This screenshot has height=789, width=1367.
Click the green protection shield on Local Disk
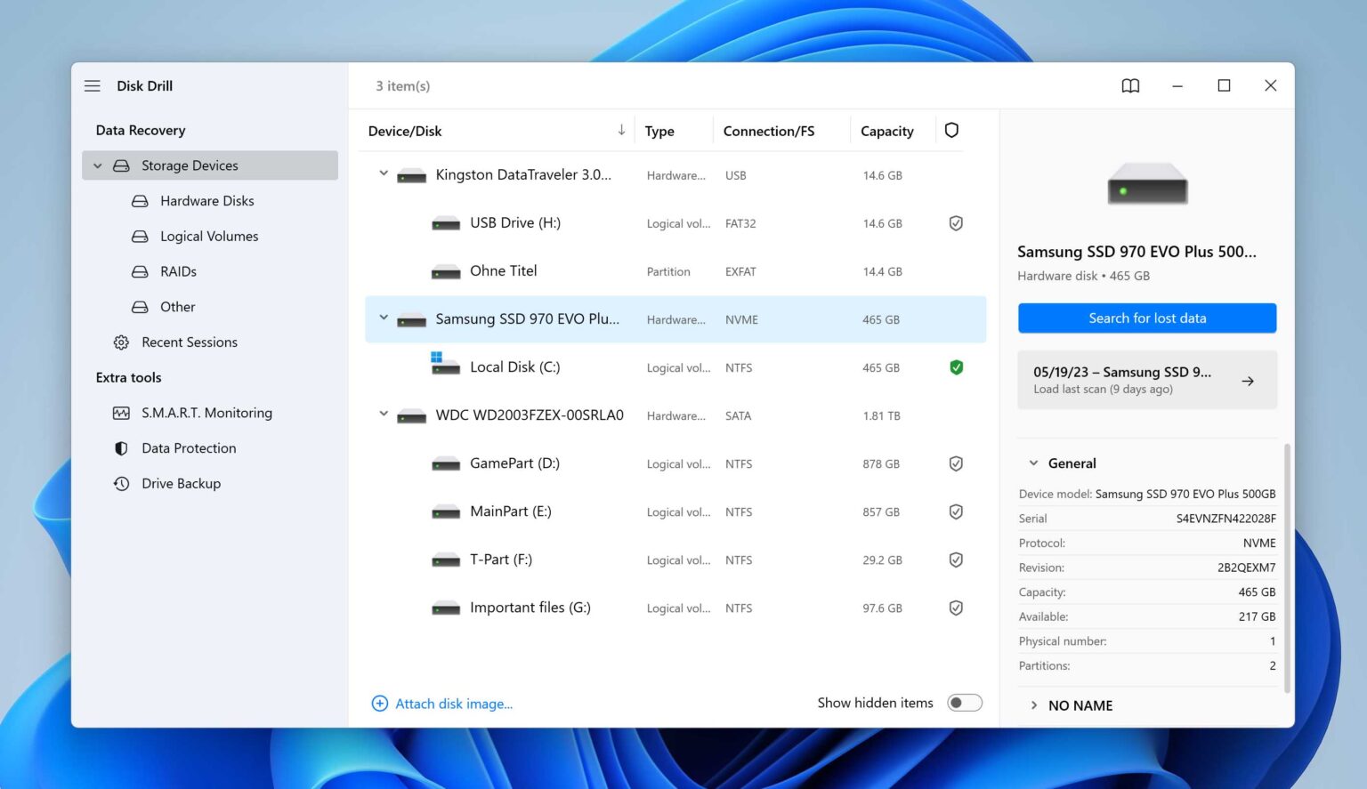click(956, 366)
